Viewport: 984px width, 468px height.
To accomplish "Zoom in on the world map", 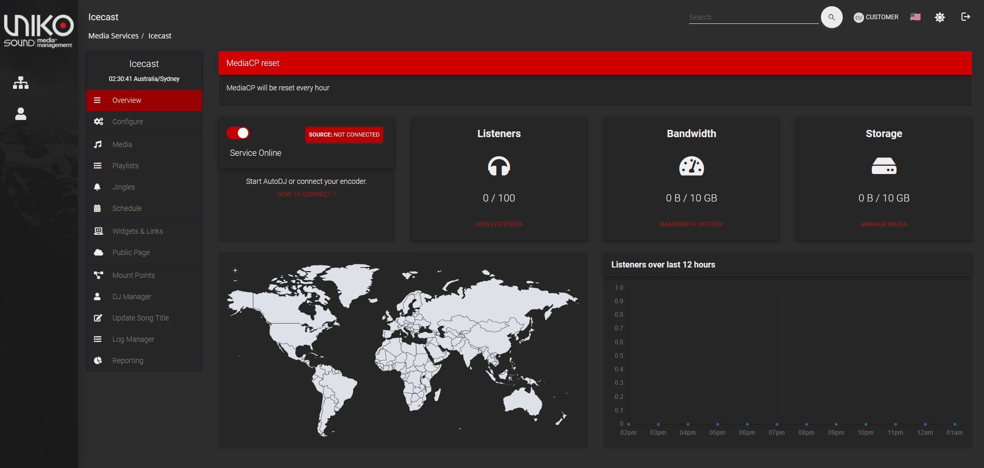I will [235, 270].
